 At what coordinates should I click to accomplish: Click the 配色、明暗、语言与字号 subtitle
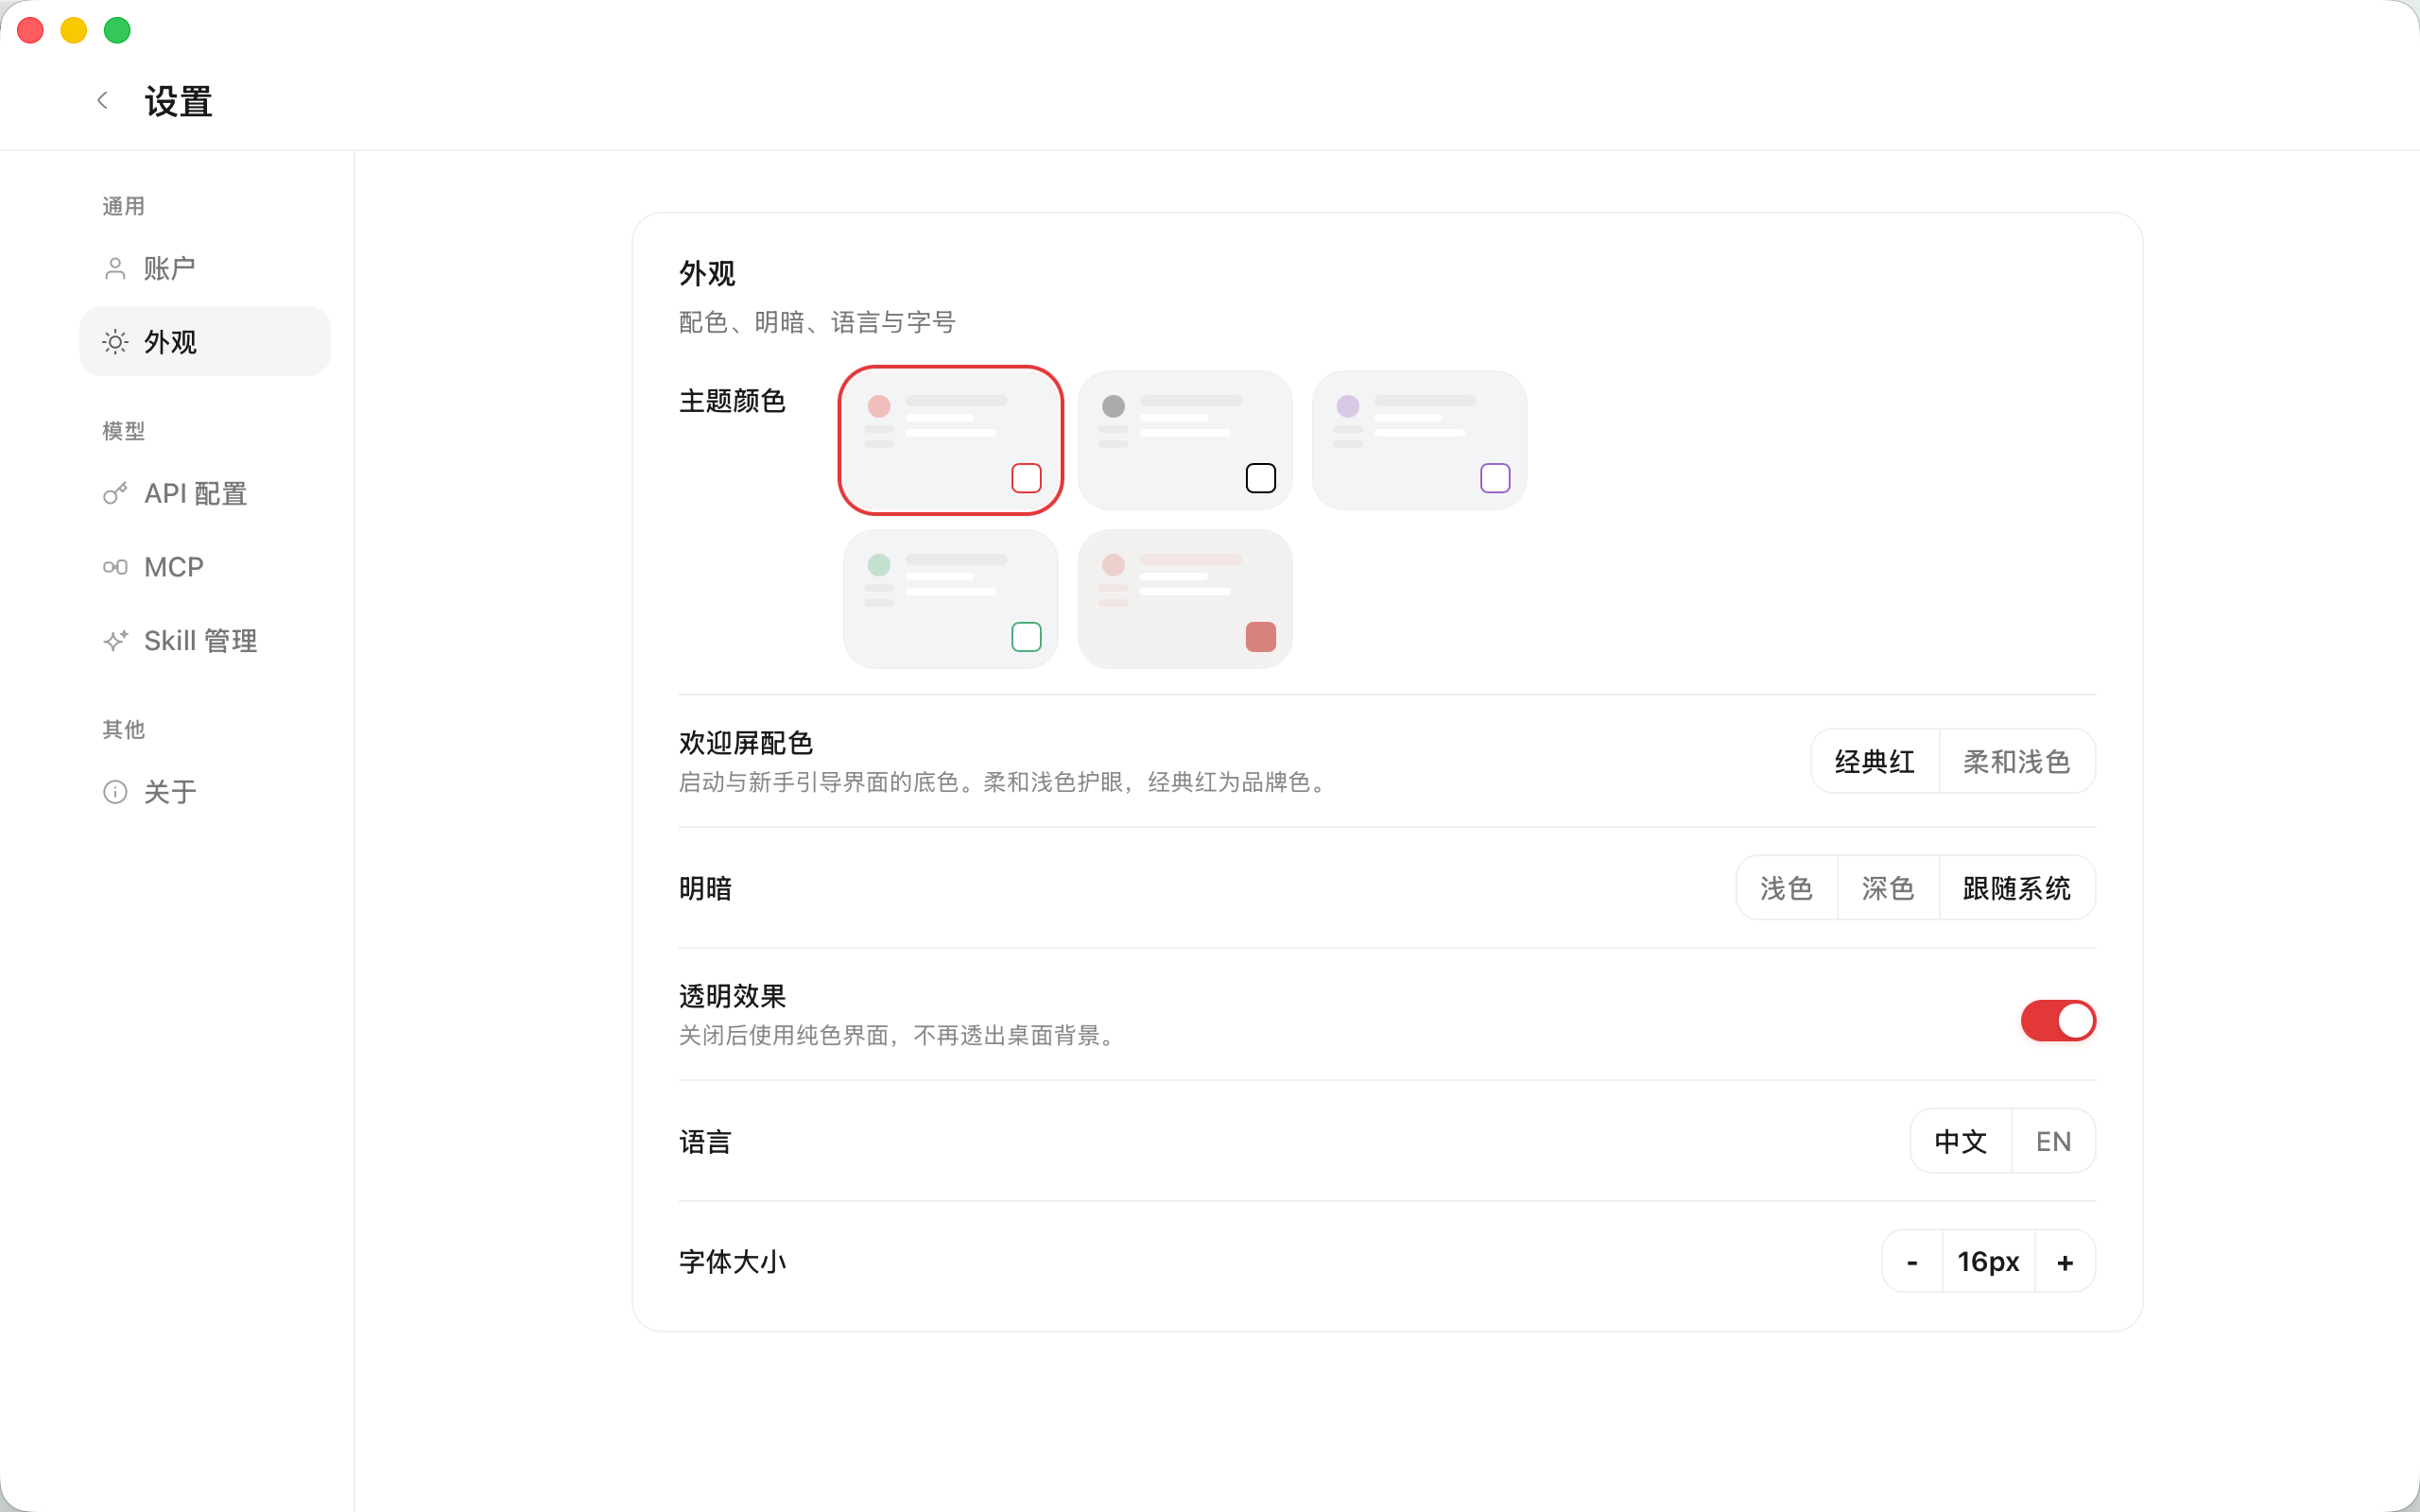pyautogui.click(x=817, y=322)
